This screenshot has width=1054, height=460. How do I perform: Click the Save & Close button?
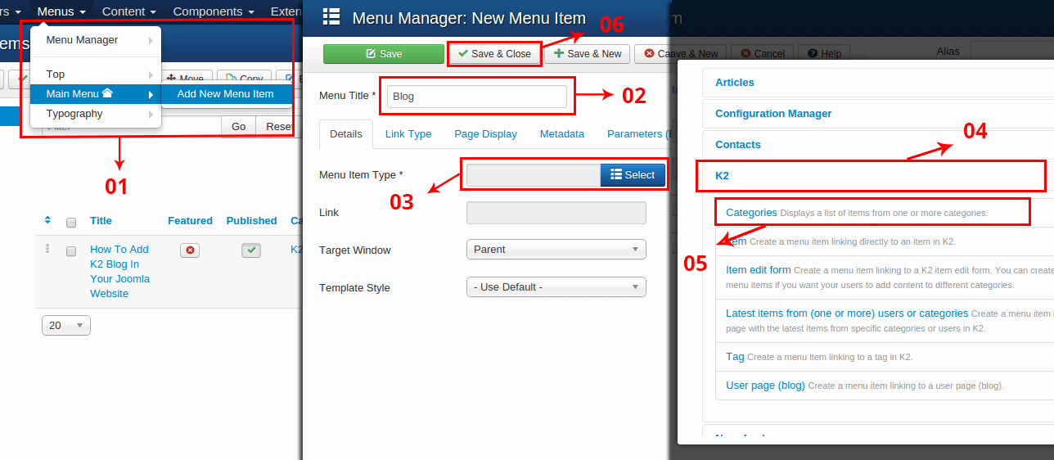494,54
